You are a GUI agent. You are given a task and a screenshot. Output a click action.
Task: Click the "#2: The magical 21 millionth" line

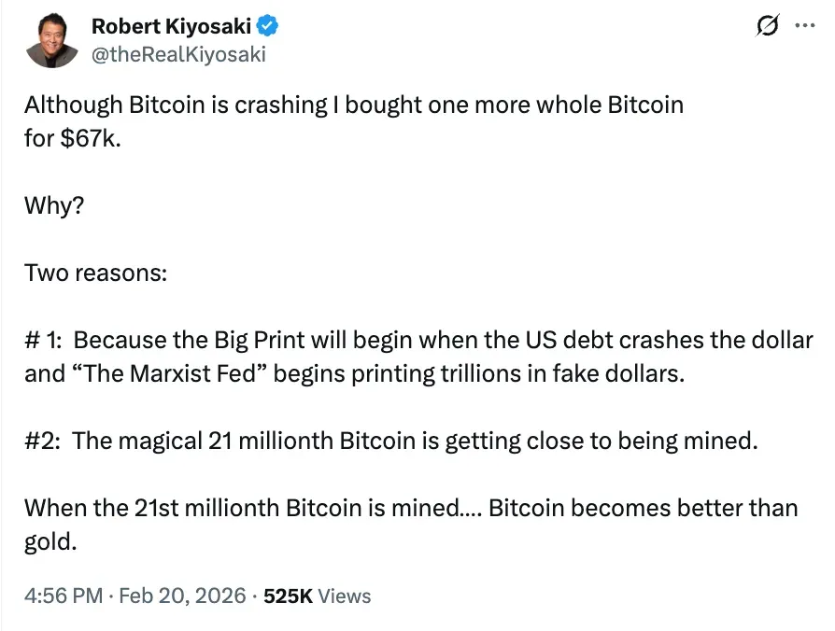pyautogui.click(x=390, y=441)
